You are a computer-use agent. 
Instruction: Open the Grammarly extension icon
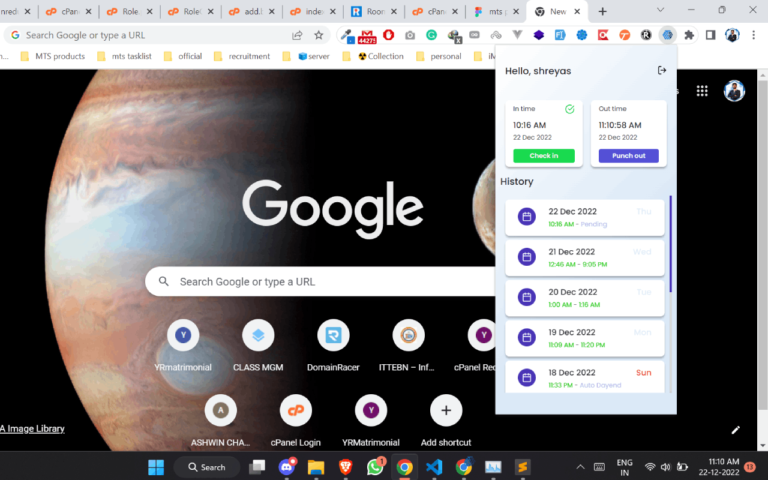[431, 35]
